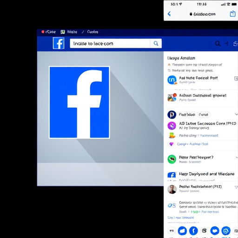Select the first pill chip next to P icon

coord(187,115)
